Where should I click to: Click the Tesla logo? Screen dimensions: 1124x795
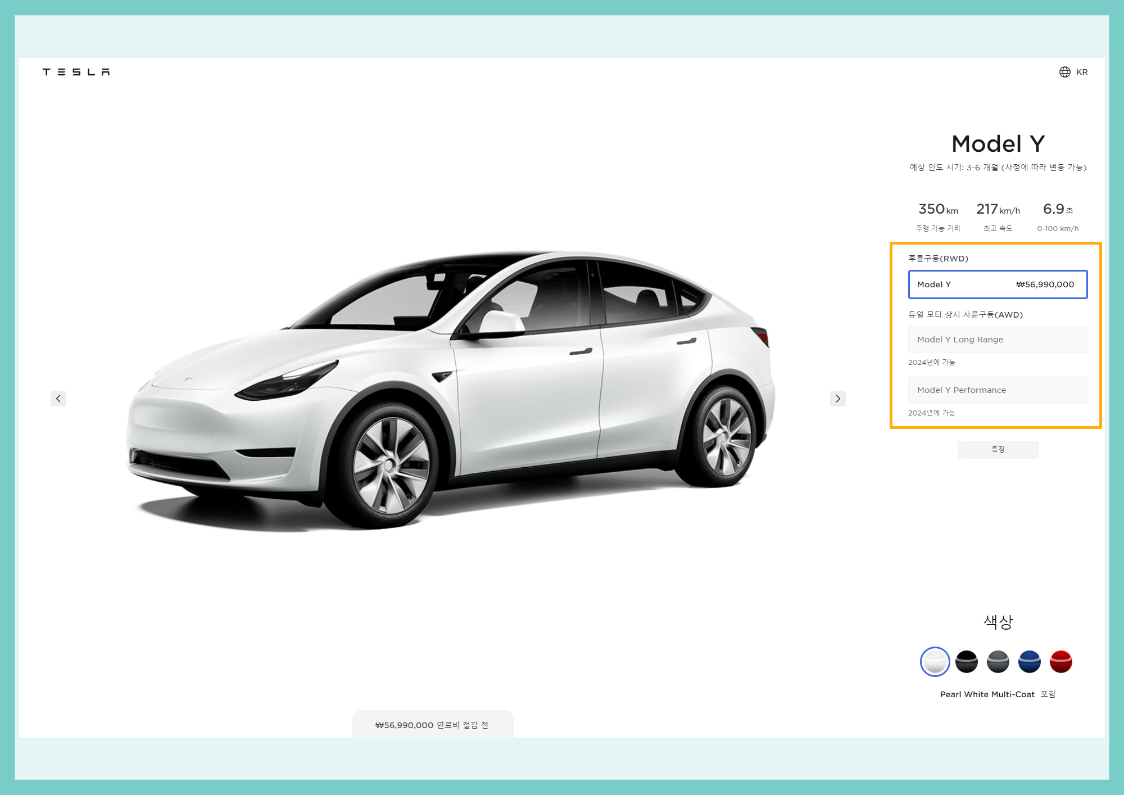click(76, 72)
